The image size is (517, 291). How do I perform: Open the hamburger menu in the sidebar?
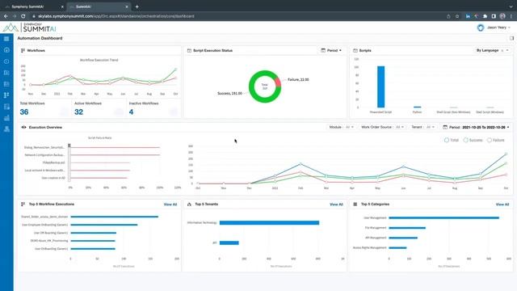6,39
